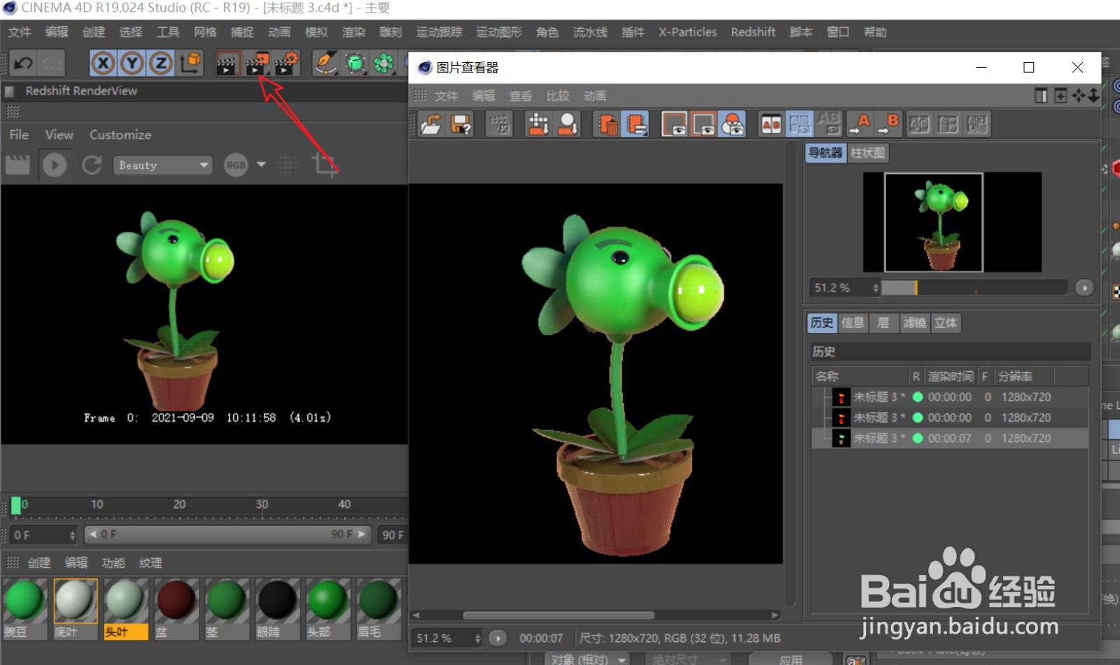
Task: Select the Pen spline tool icon
Action: [x=325, y=64]
